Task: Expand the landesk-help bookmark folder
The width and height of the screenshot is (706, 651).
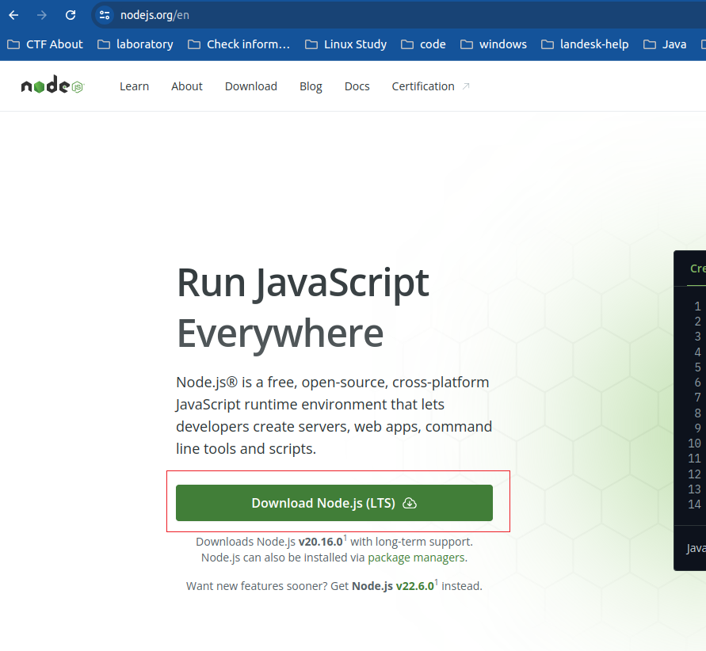Action: [x=585, y=44]
